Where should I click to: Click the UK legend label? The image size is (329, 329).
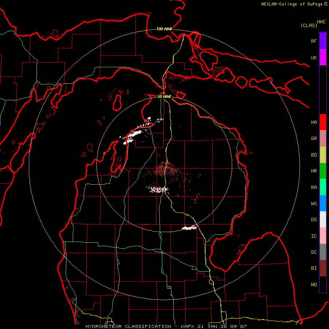click(314, 57)
